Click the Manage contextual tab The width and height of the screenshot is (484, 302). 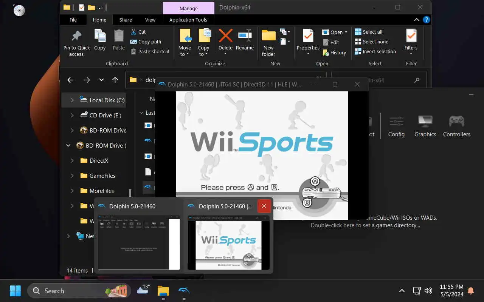pyautogui.click(x=188, y=8)
